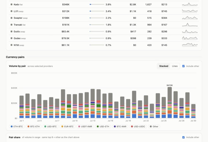Select the Transak provider name
208x142 pixels.
click(x=18, y=25)
